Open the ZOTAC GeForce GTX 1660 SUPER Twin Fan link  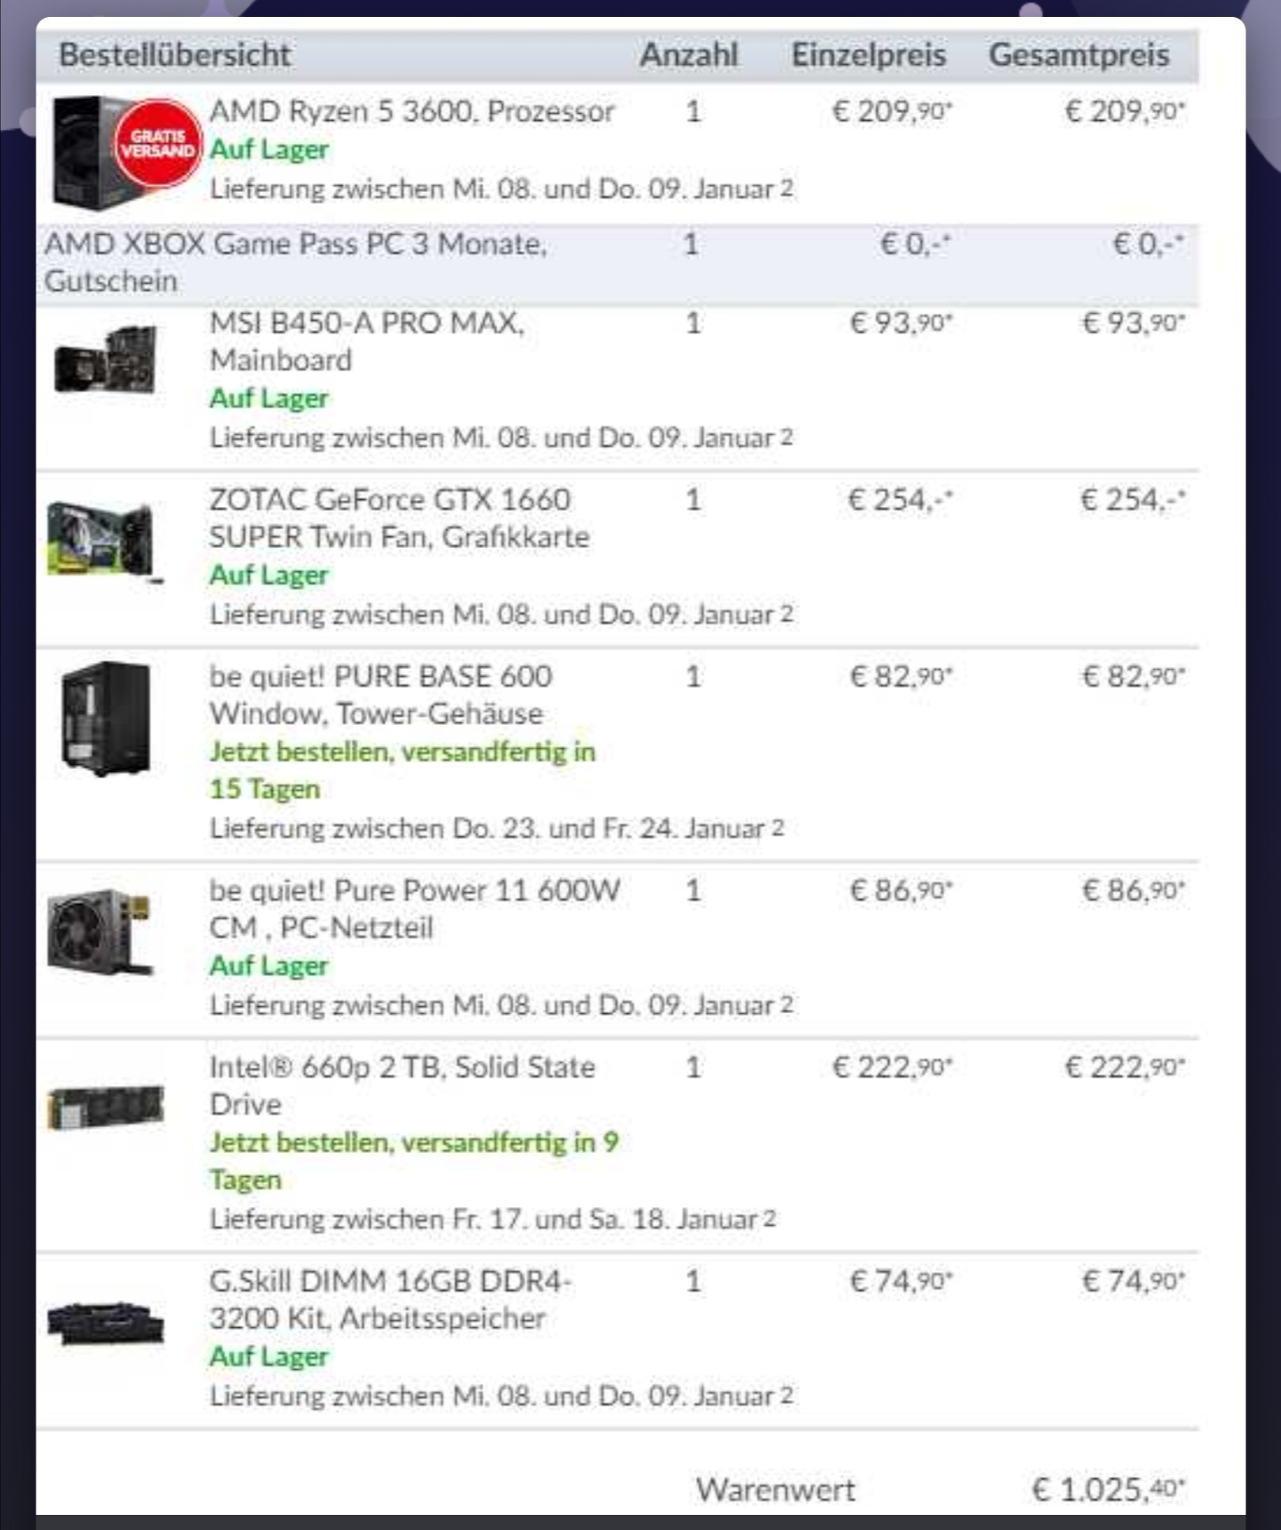399,518
